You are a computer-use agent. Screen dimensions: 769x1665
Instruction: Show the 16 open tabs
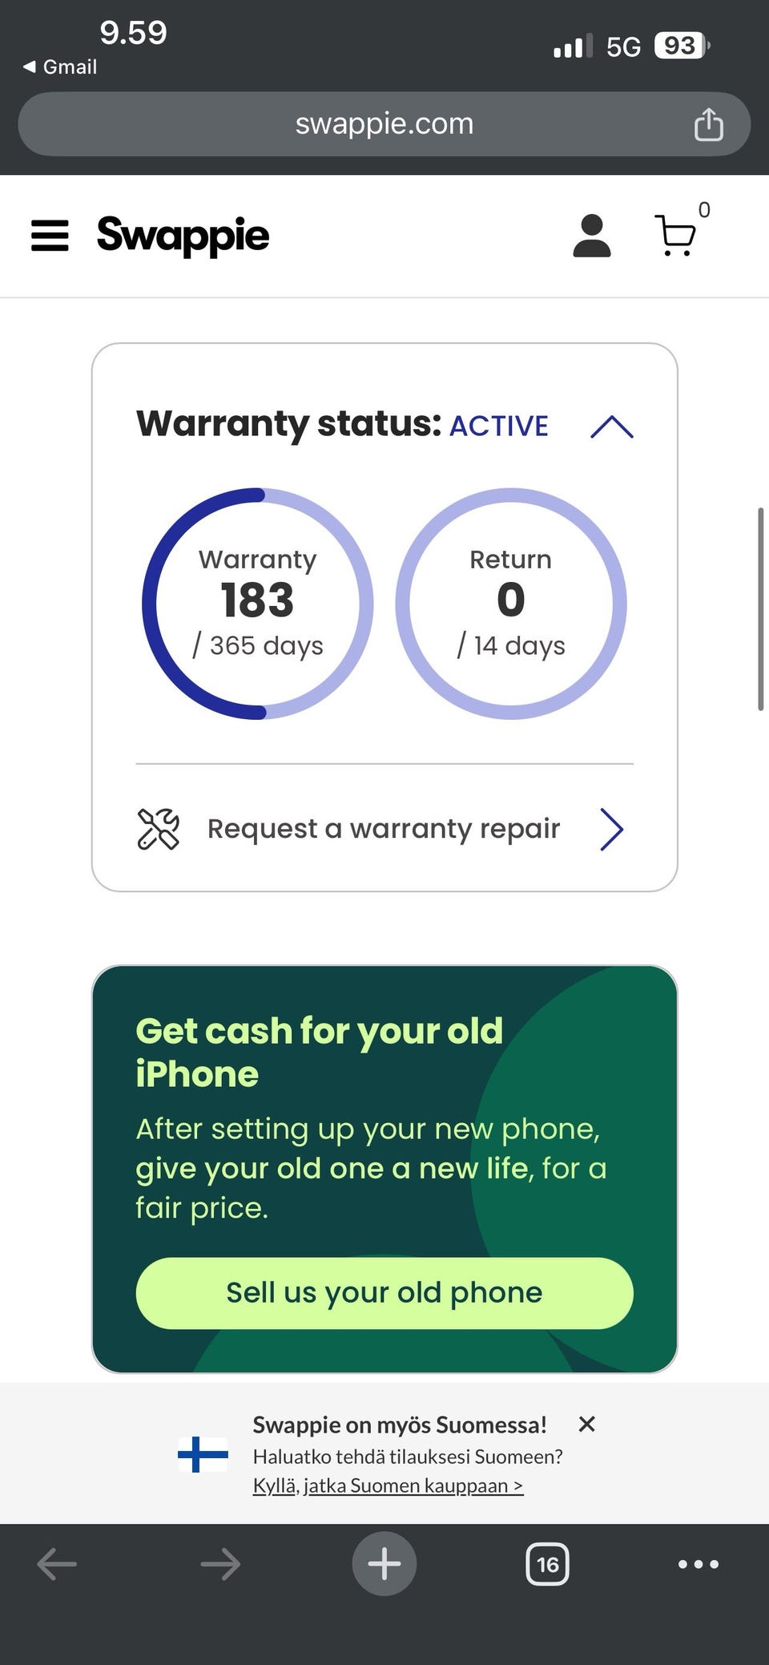pos(547,1564)
